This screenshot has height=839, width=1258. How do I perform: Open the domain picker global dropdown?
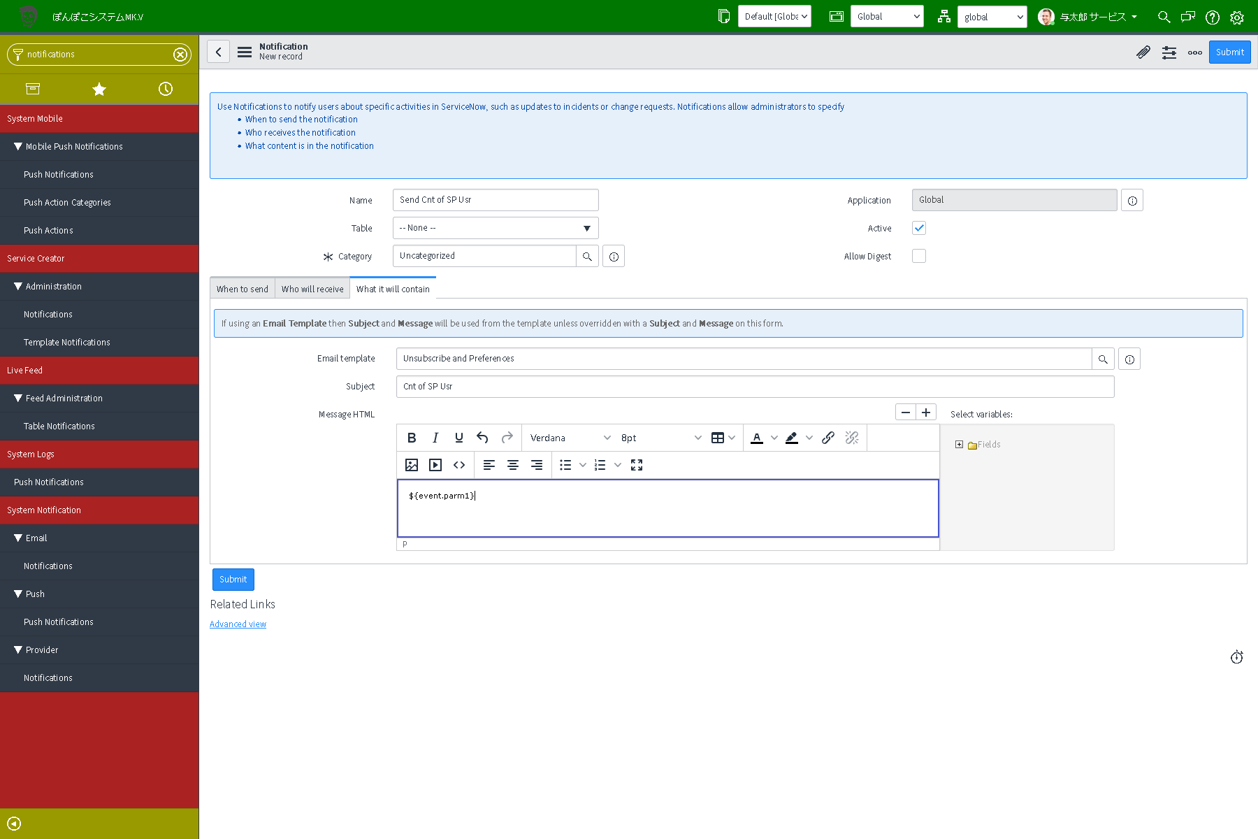[x=992, y=17]
